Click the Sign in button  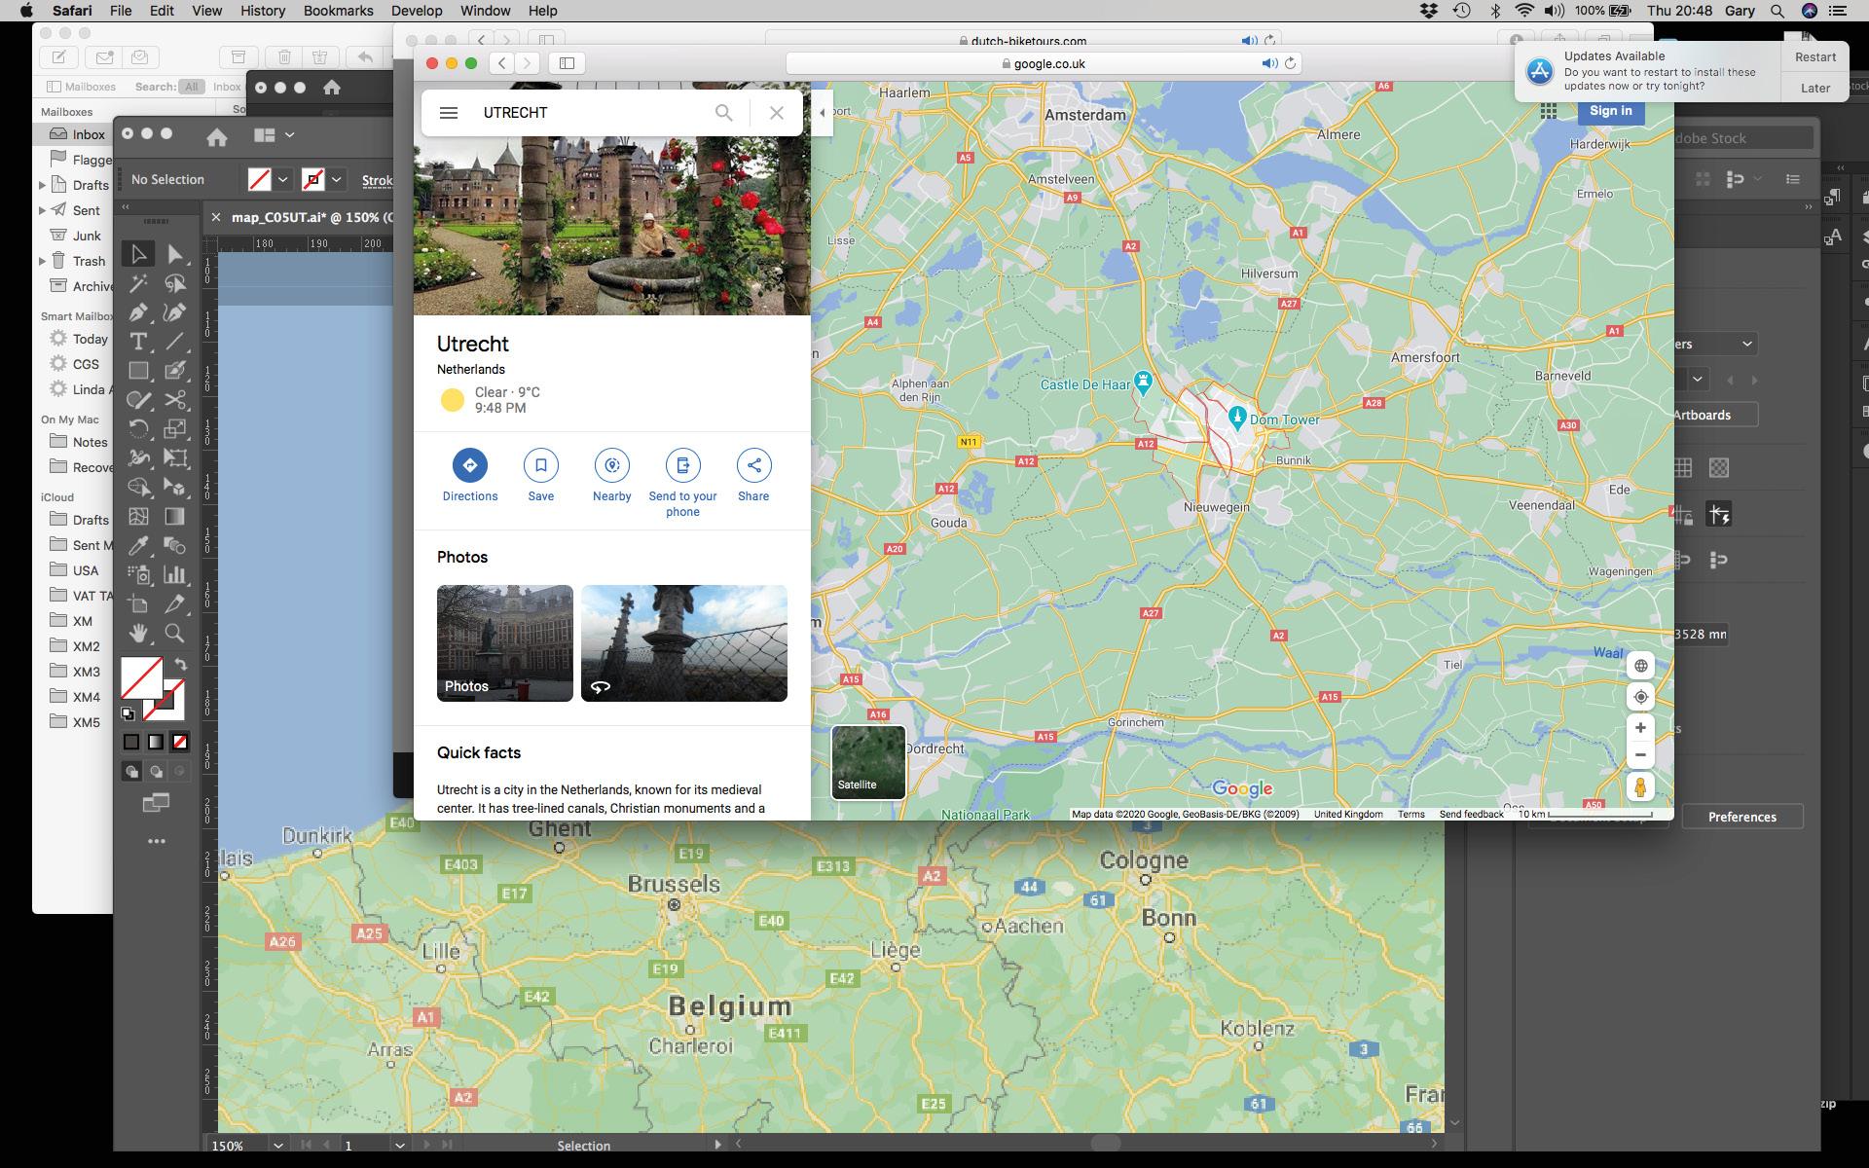tap(1611, 111)
